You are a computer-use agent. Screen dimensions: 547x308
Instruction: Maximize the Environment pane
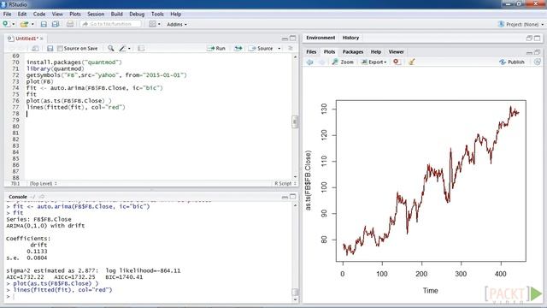(538, 38)
